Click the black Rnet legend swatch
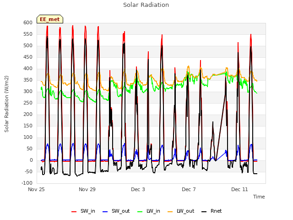Image resolution: width=293 pixels, height=220 pixels. pyautogui.click(x=204, y=212)
